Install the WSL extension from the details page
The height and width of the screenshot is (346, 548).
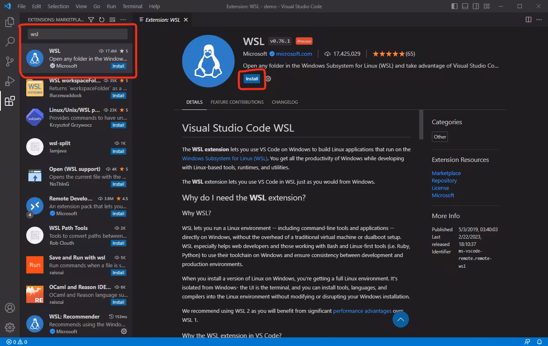(252, 79)
